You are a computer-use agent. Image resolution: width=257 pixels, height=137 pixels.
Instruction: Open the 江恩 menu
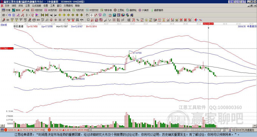click(x=27, y=6)
